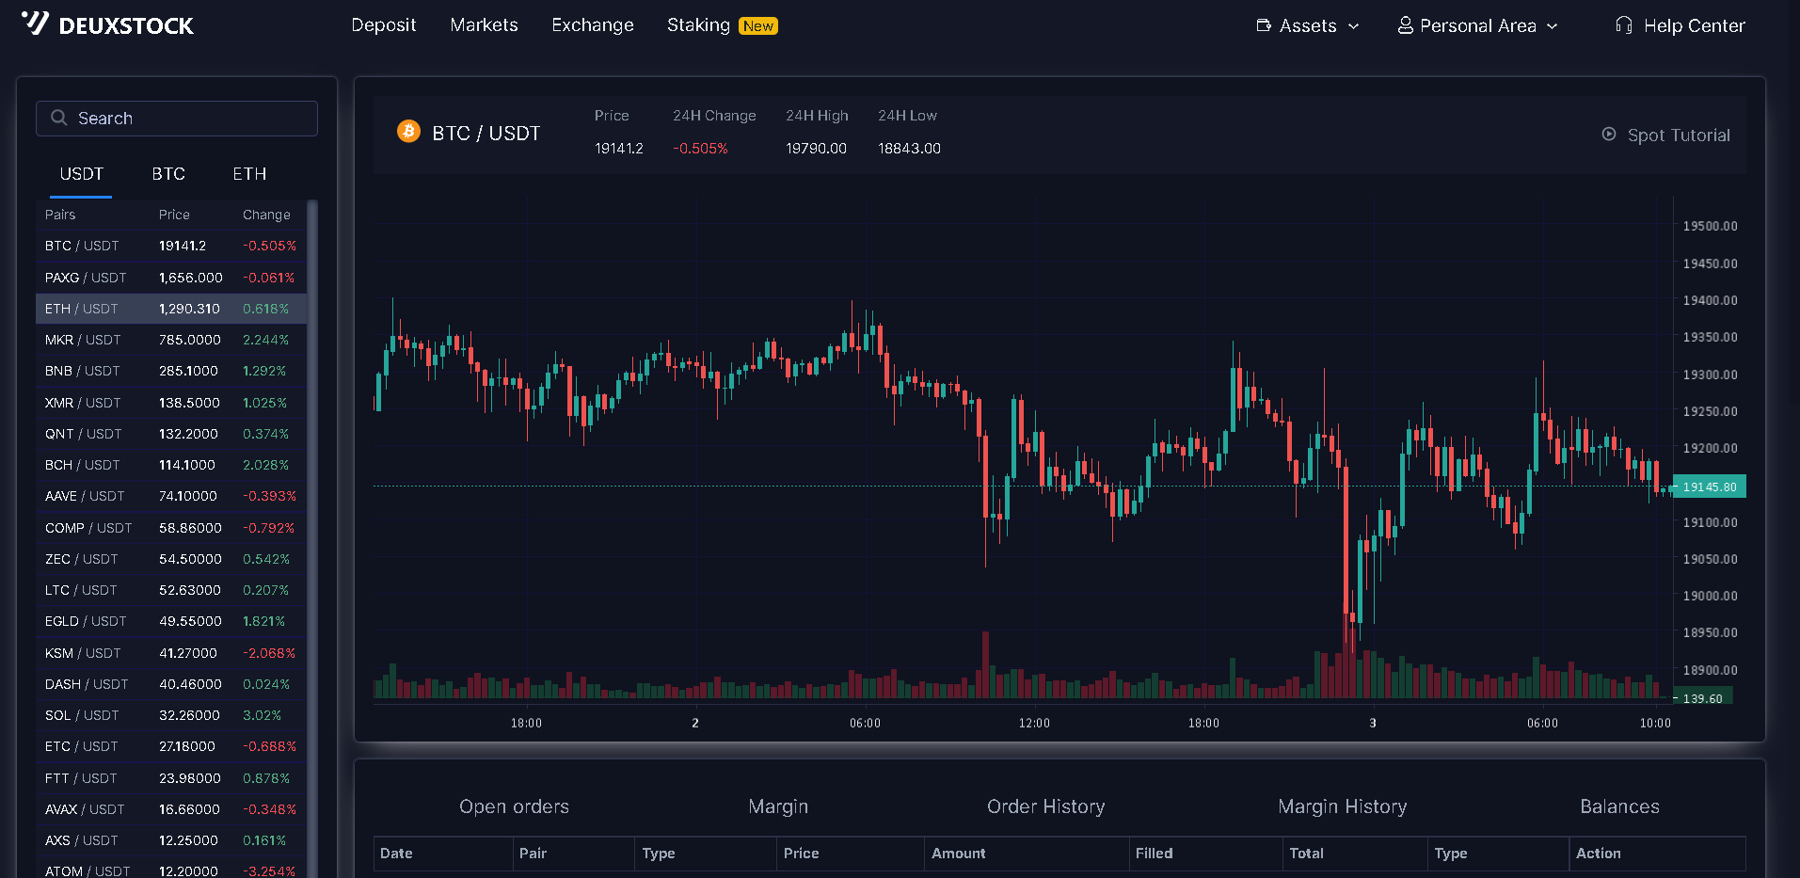Image resolution: width=1800 pixels, height=878 pixels.
Task: Click the Action column header
Action: 1598,854
